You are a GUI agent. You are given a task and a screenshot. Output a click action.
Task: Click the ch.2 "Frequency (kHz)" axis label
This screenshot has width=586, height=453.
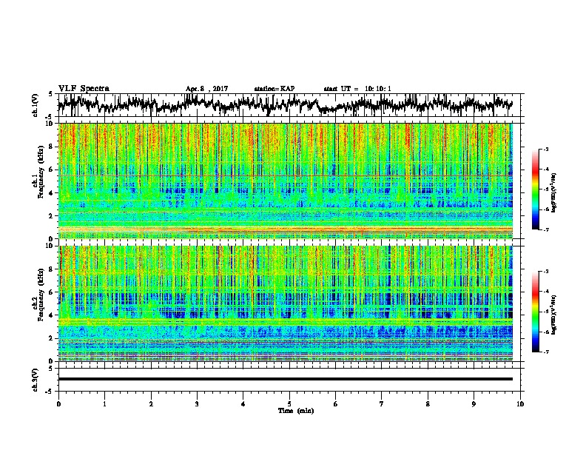coord(41,295)
